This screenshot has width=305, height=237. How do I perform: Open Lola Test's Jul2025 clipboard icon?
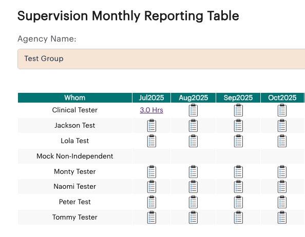(x=151, y=141)
